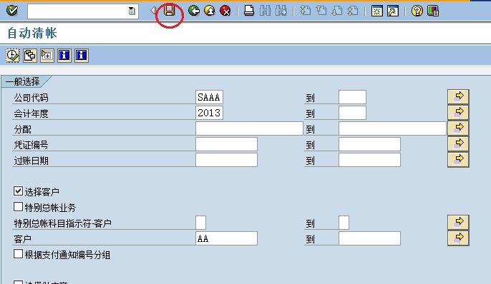The image size is (491, 284).
Task: Click the yellow Help question mark icon
Action: pyautogui.click(x=417, y=11)
